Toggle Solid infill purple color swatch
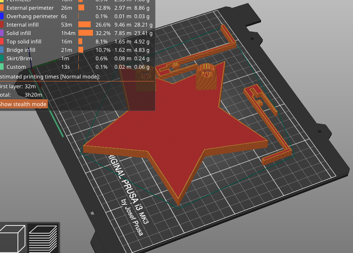 (2, 33)
